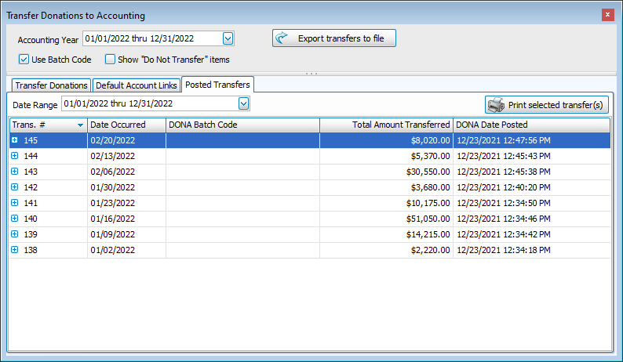Expand transfer row 143 details

pos(15,172)
